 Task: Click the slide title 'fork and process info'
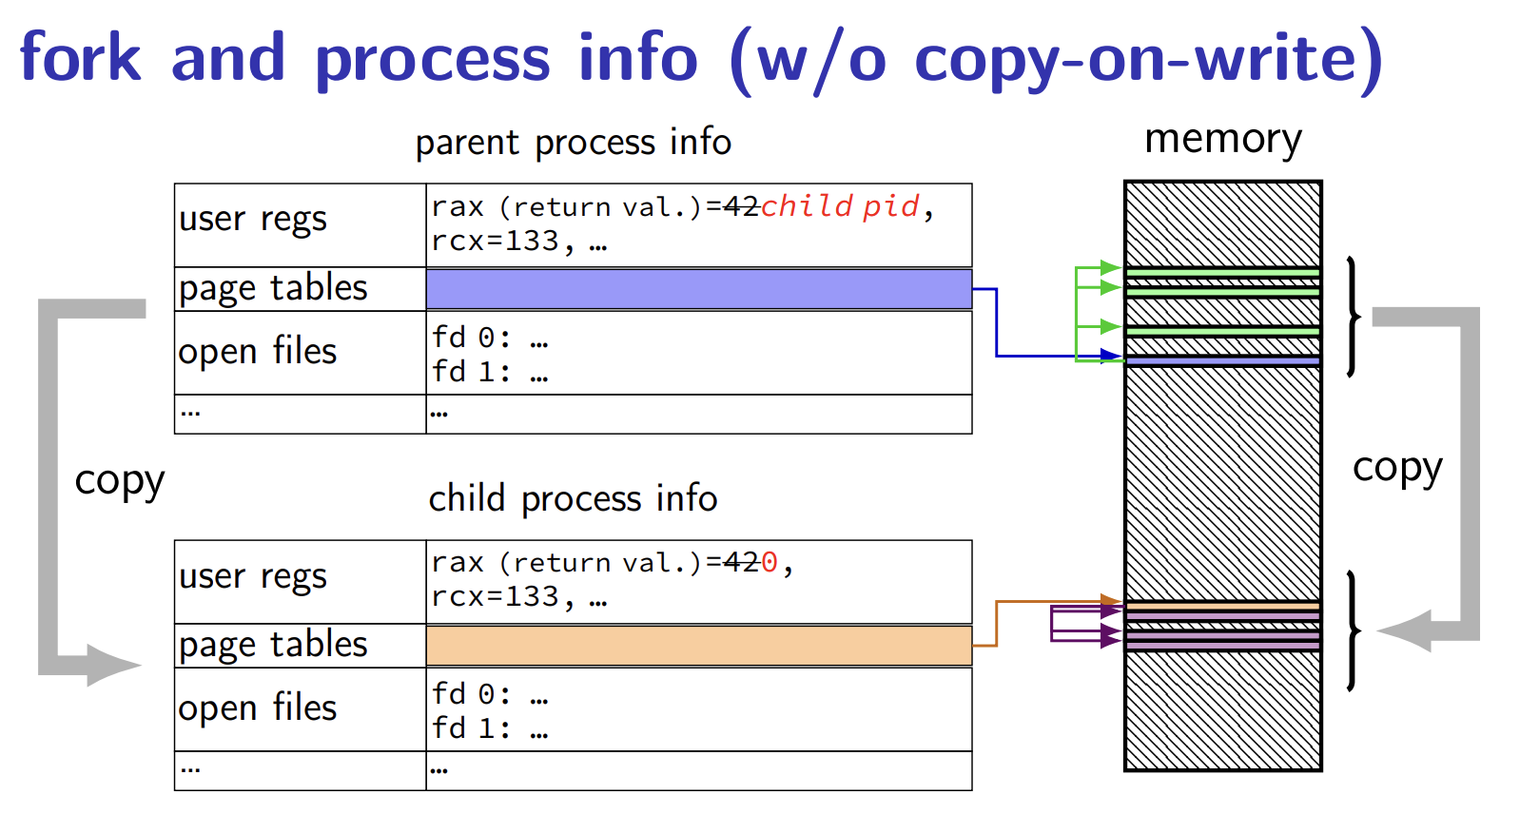tap(359, 59)
